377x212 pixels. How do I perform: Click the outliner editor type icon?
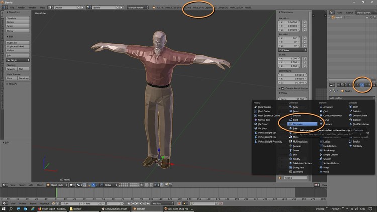pyautogui.click(x=332, y=12)
